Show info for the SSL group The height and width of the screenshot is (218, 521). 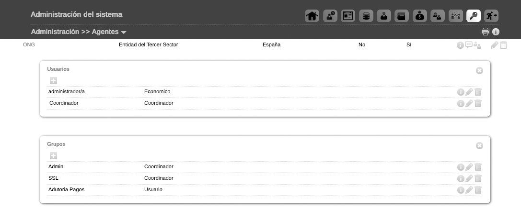[x=461, y=178]
